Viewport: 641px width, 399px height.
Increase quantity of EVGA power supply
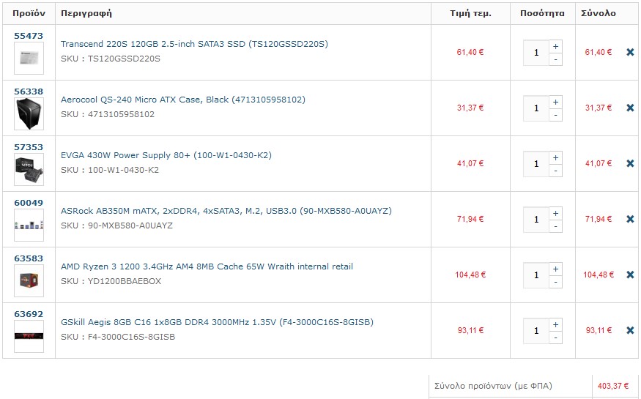click(555, 157)
